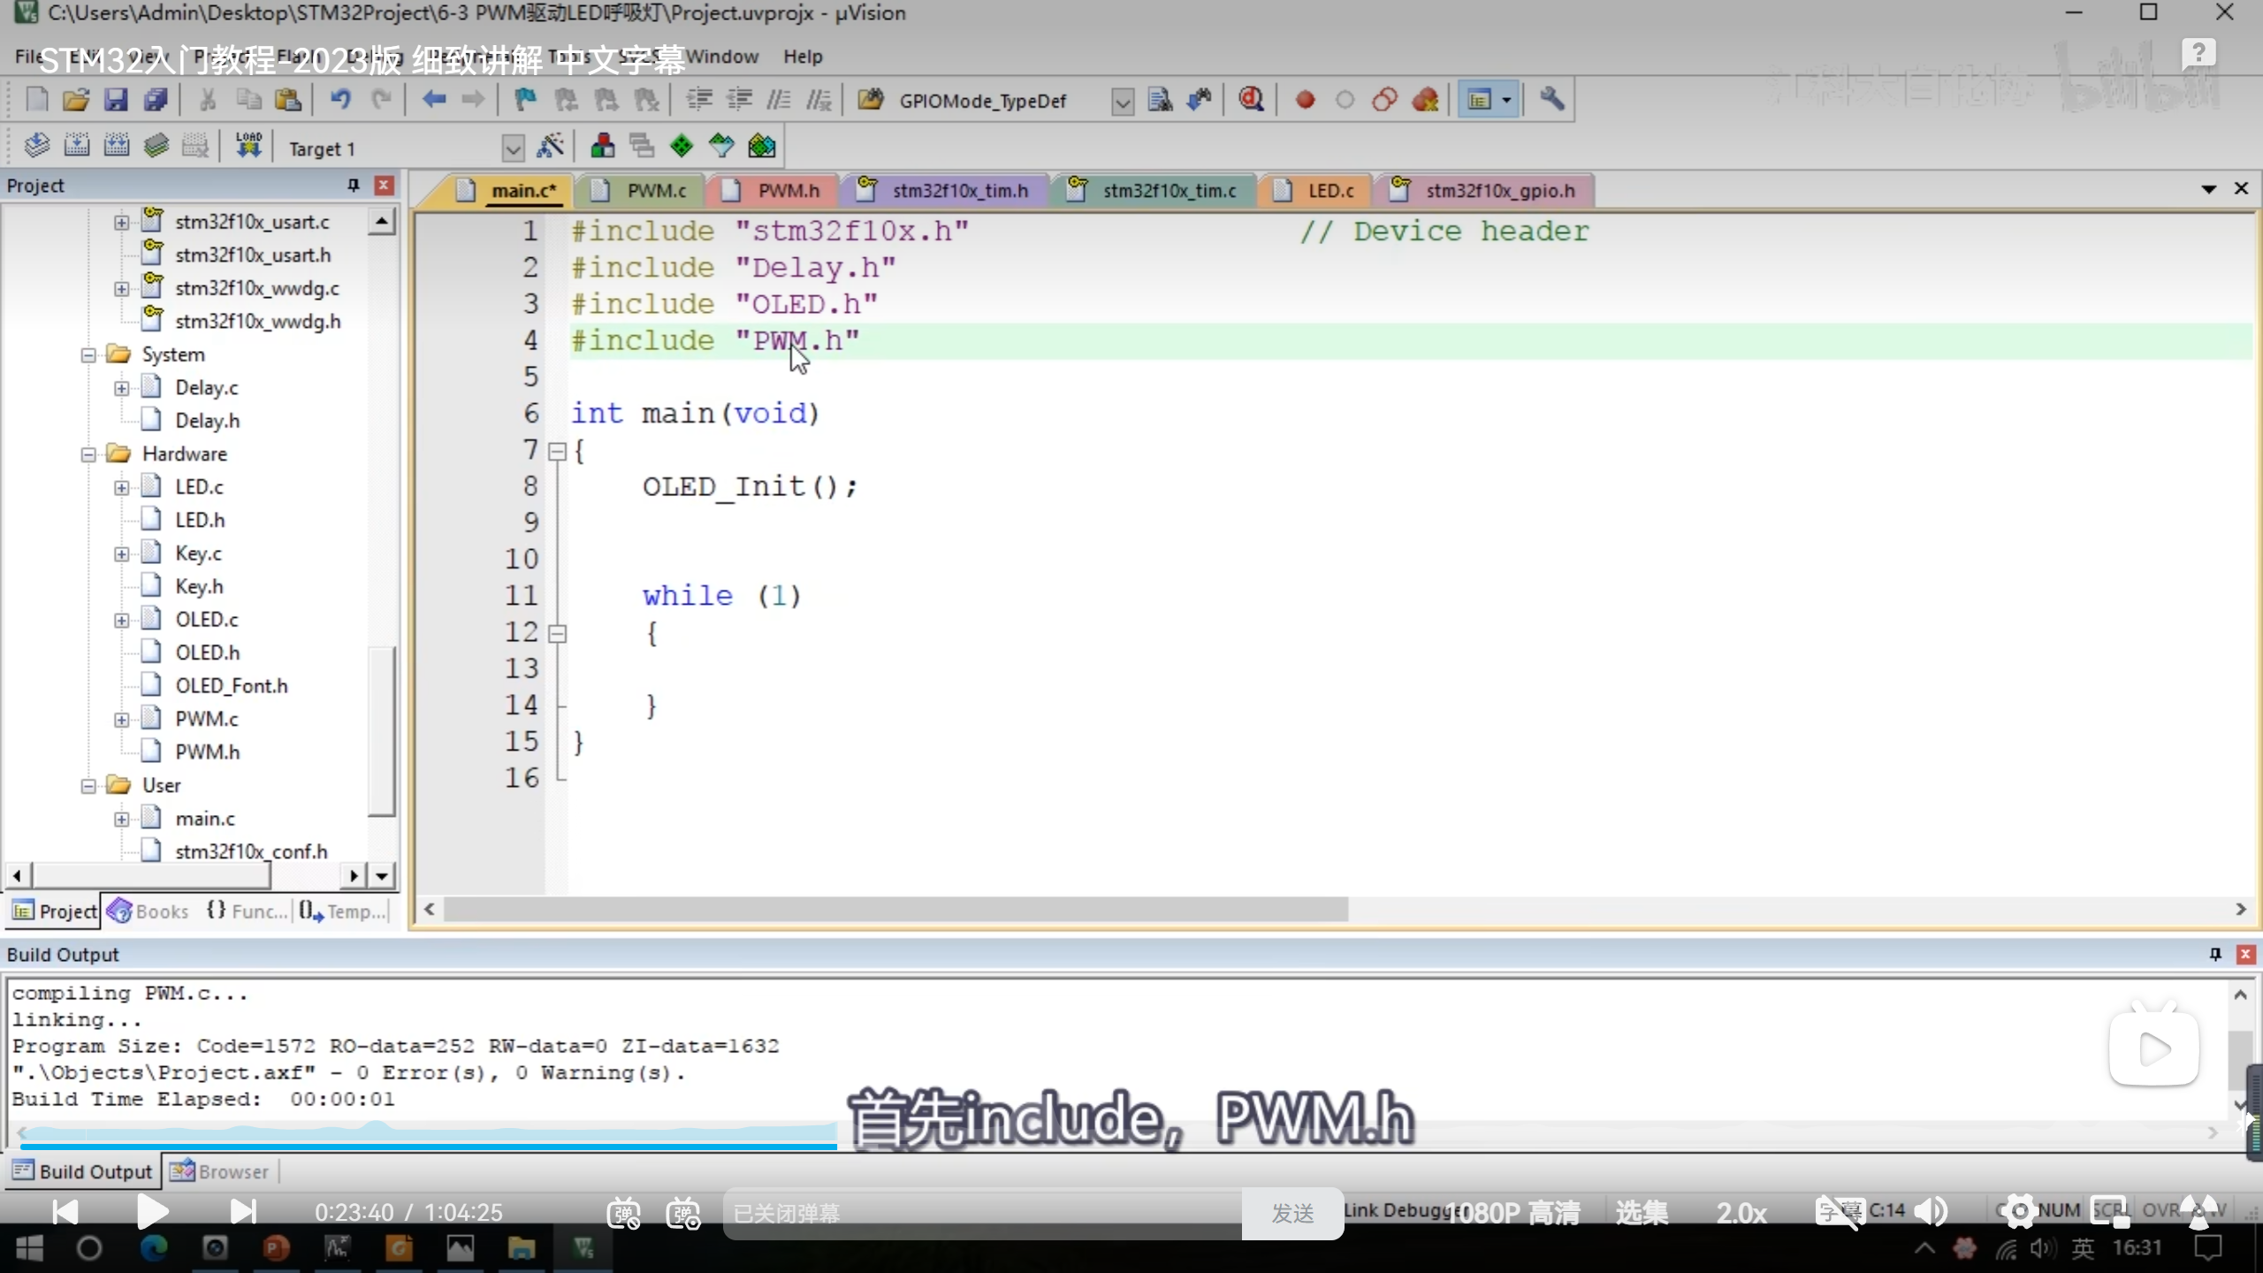Open Configuration wrench icon
2263x1273 pixels.
tap(1552, 100)
